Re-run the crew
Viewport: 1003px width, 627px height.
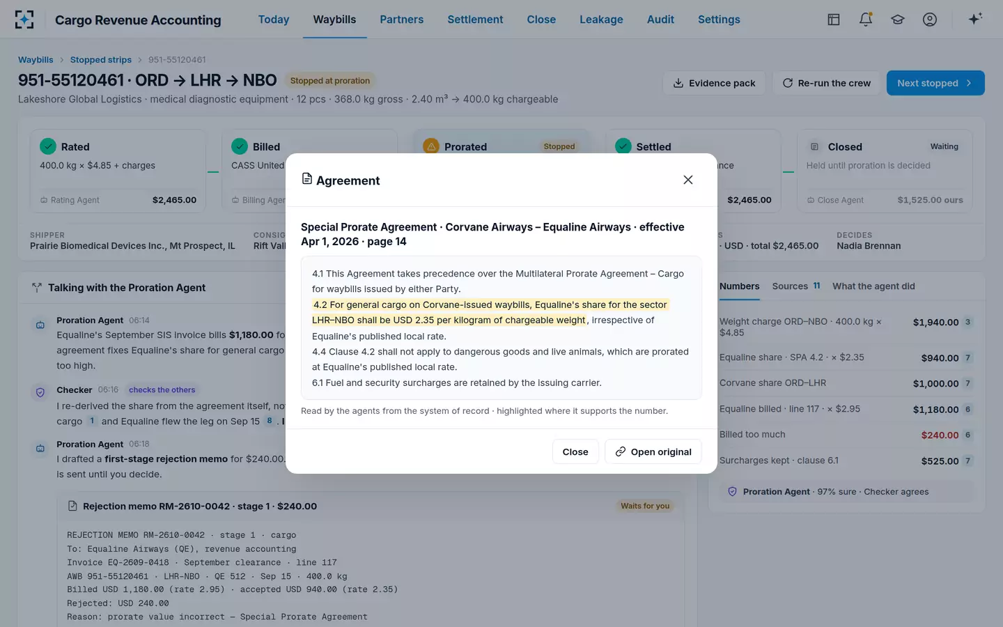pos(826,83)
